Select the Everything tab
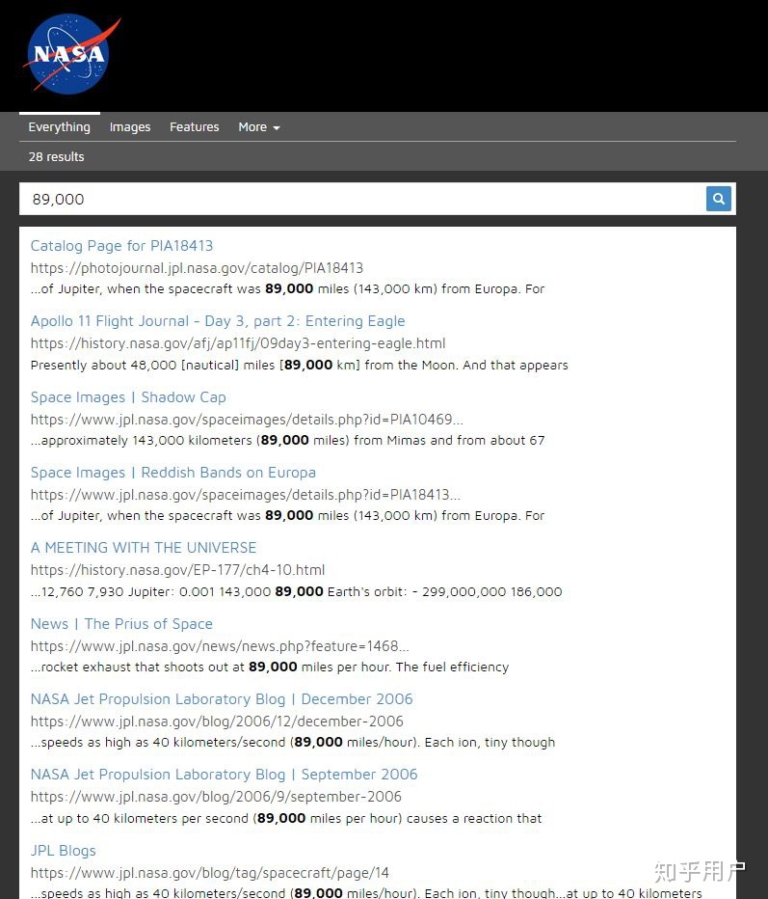768x899 pixels. click(x=60, y=126)
